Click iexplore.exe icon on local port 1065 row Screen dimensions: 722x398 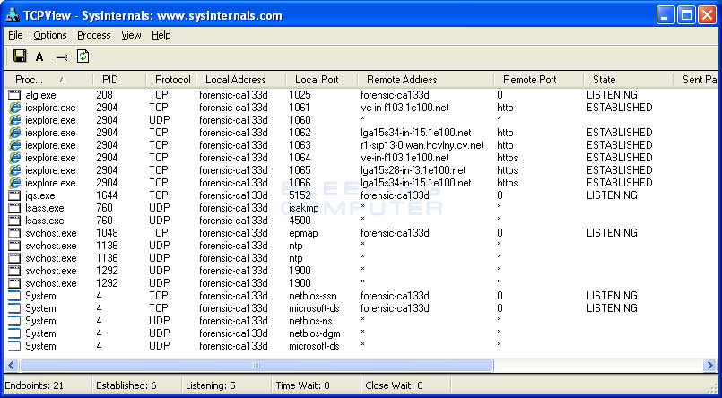pyautogui.click(x=14, y=170)
